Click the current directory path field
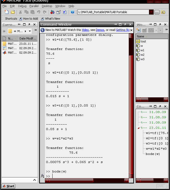This screenshot has width=170, height=190. click(x=113, y=12)
